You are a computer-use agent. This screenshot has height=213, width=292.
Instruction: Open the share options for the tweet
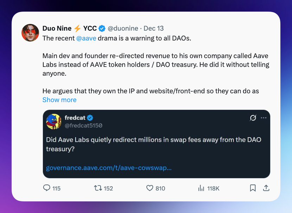(x=266, y=188)
